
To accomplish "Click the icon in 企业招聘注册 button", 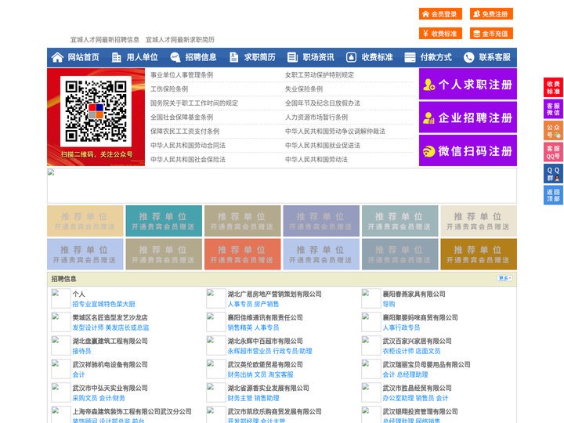I will pyautogui.click(x=428, y=117).
